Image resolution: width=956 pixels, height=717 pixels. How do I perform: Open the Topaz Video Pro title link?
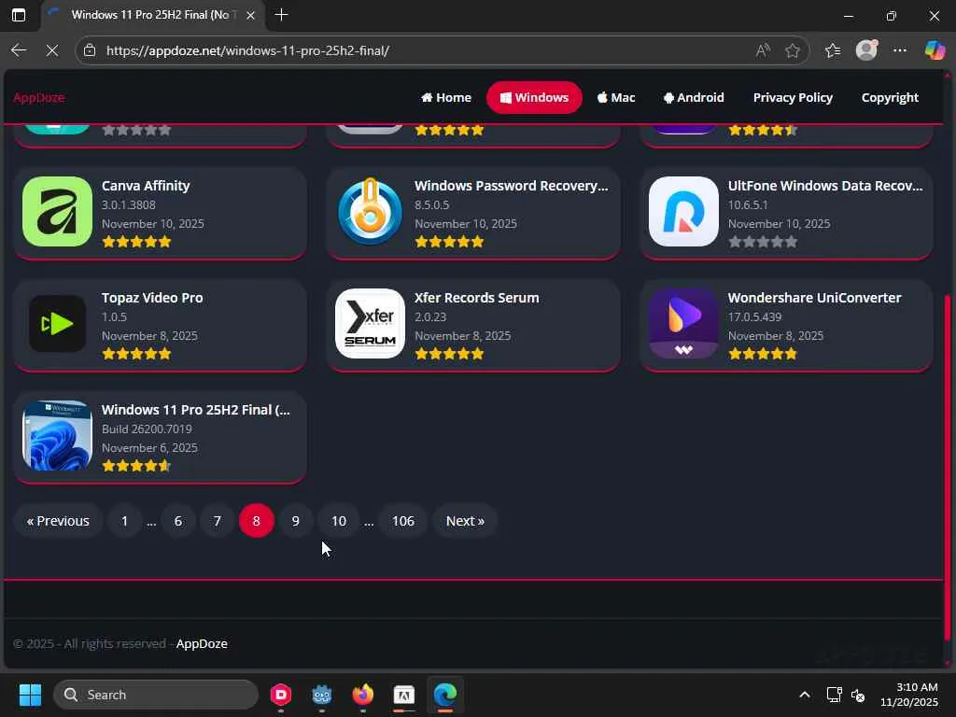[x=152, y=298]
